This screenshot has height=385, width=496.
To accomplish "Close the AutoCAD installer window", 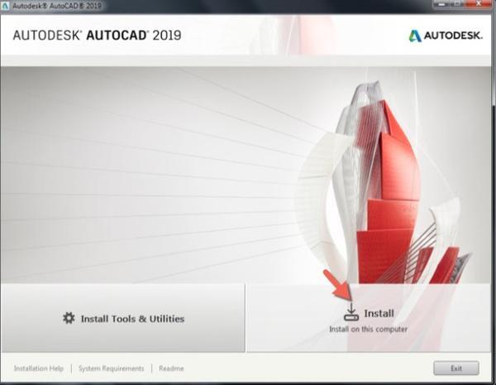I will [479, 4].
